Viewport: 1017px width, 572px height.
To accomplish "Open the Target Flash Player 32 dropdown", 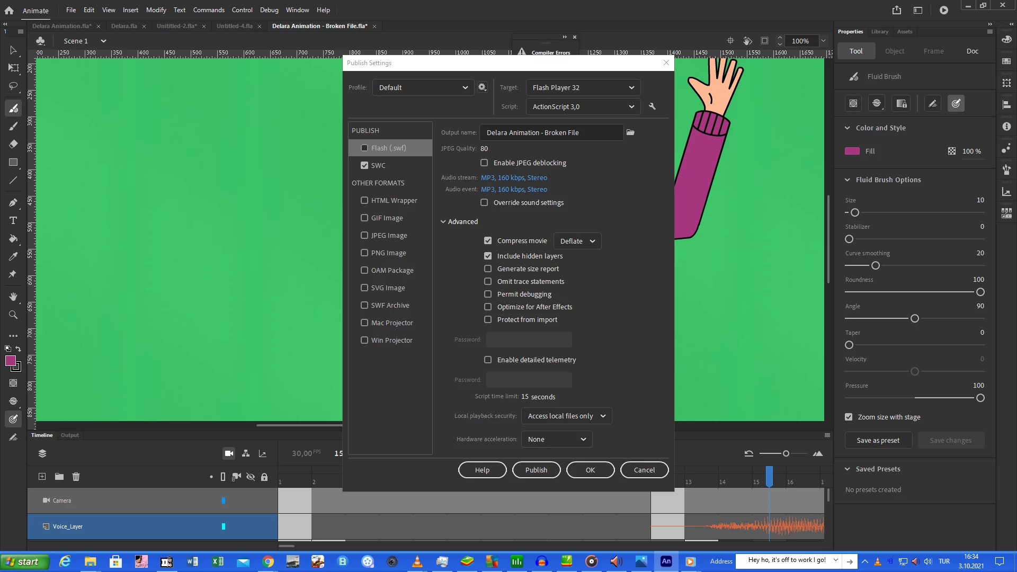I will point(583,87).
